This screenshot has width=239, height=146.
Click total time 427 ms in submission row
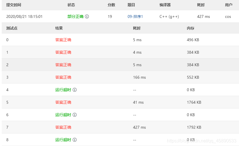pos(203,16)
